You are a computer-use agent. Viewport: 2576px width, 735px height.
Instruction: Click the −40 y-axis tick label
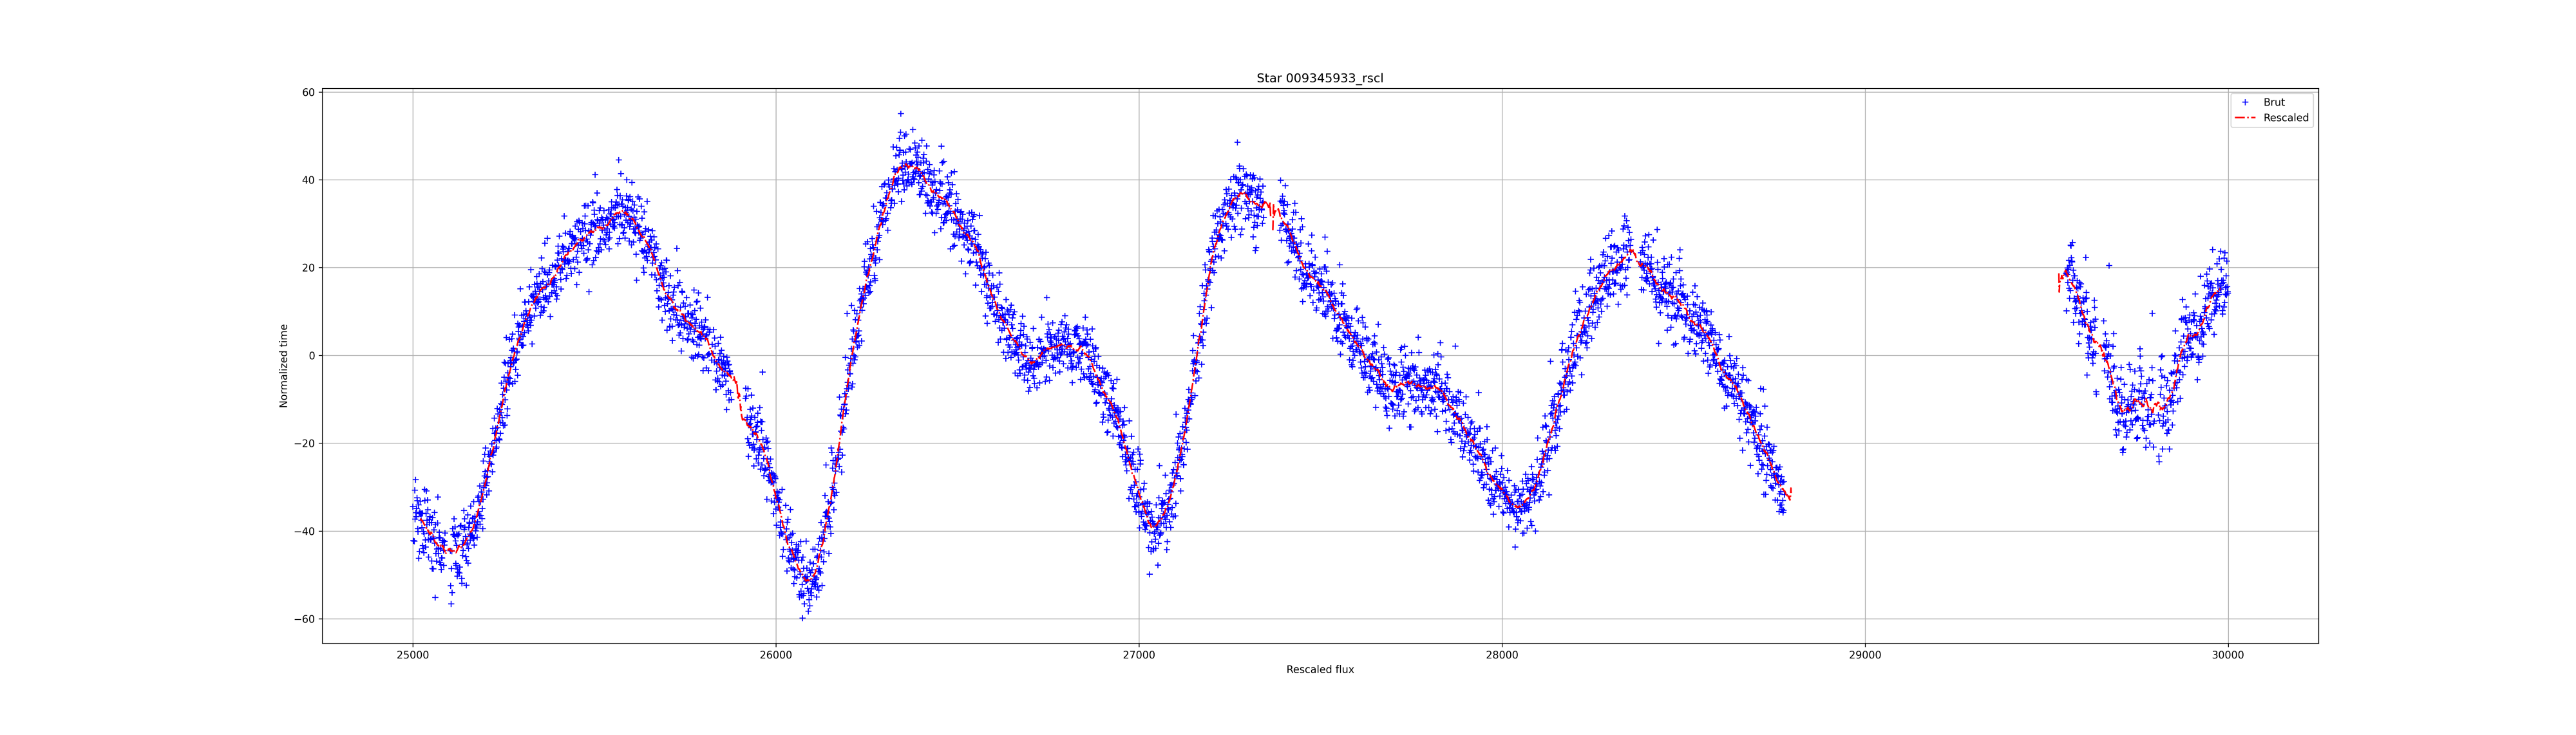[304, 532]
